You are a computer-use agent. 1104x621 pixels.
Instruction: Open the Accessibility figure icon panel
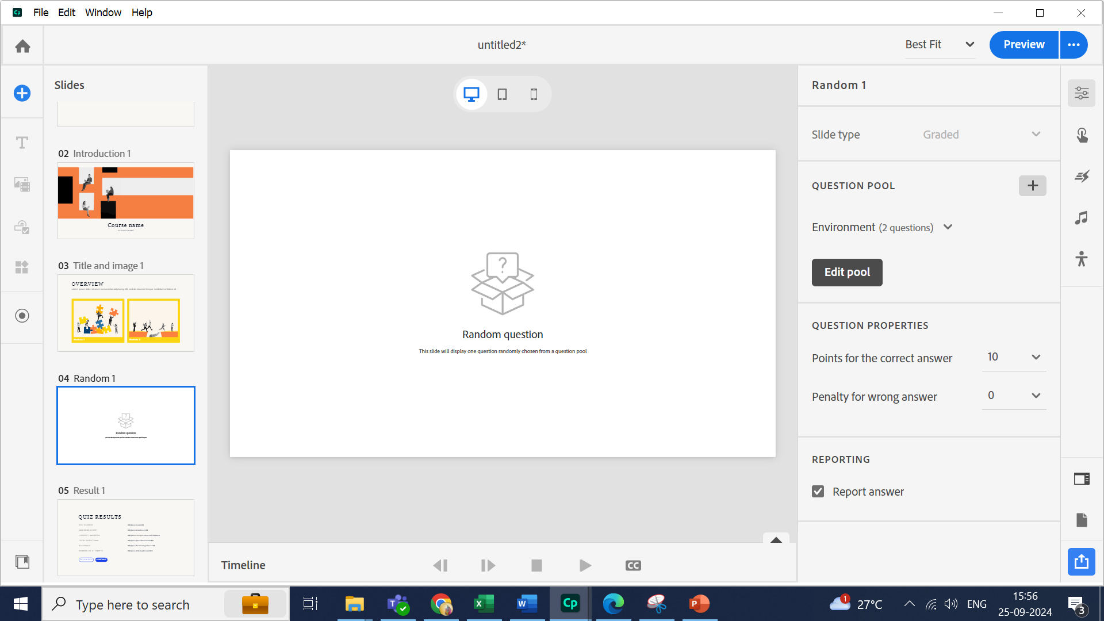point(1082,259)
